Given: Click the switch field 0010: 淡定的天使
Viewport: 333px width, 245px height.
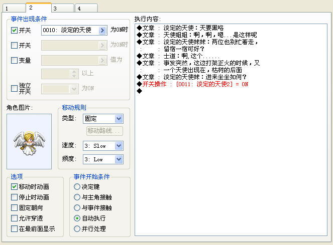Looking at the screenshot, I should pos(70,30).
